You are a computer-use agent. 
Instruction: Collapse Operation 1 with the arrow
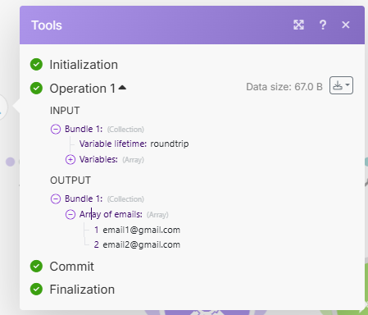tap(122, 88)
